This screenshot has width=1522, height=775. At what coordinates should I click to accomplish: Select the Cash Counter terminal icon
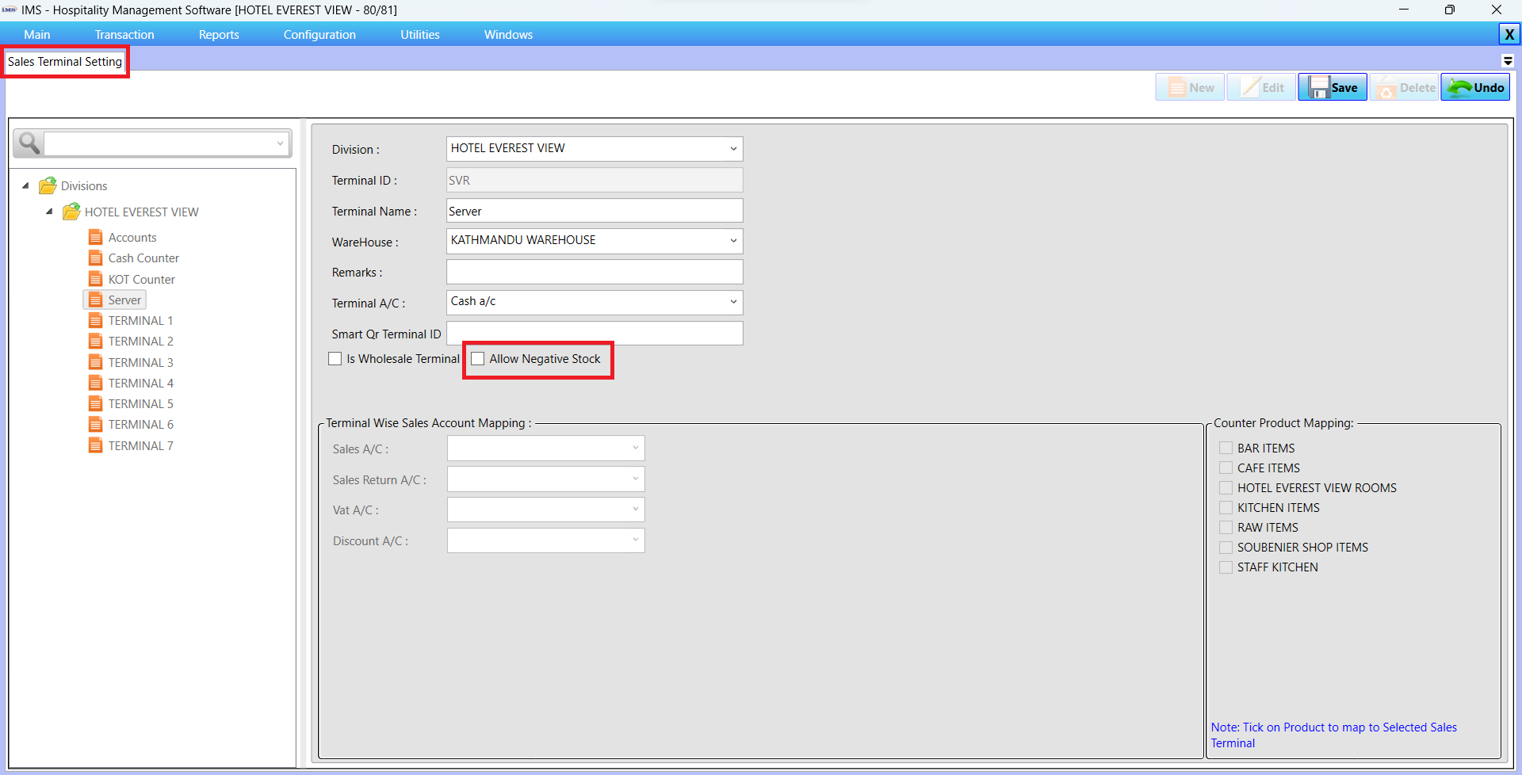click(96, 258)
